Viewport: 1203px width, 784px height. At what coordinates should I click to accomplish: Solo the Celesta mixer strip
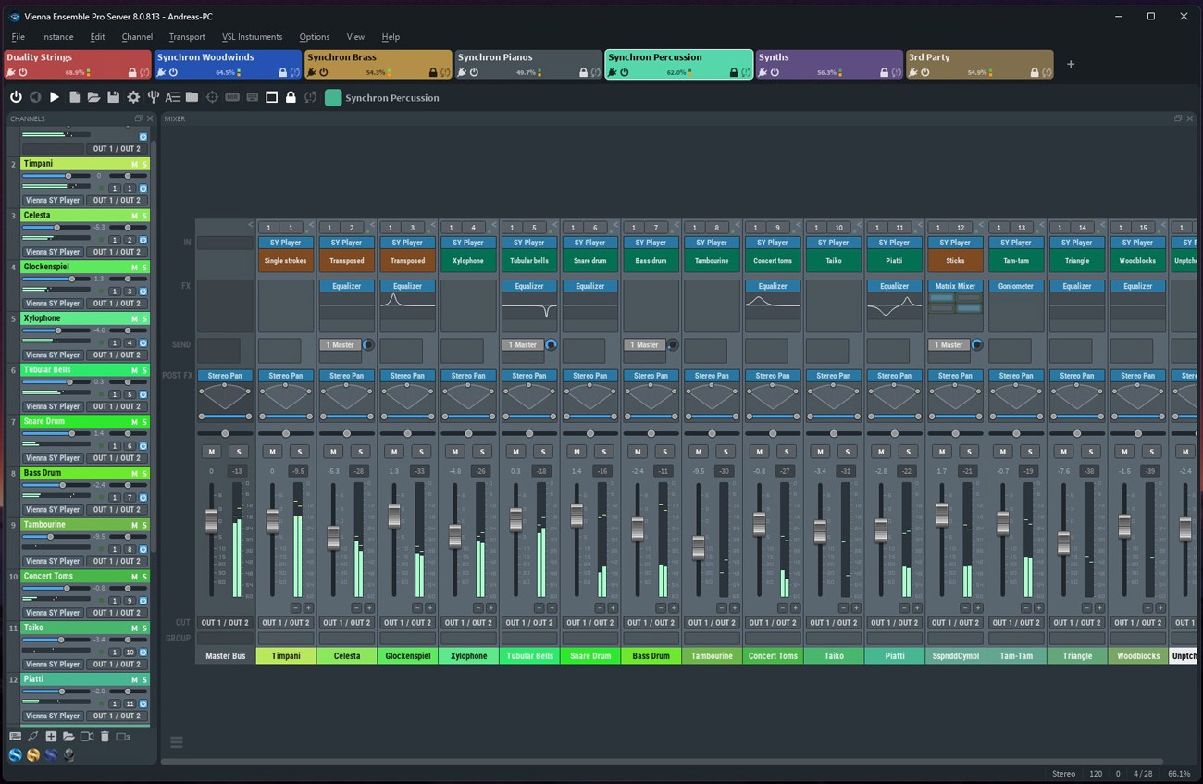361,452
